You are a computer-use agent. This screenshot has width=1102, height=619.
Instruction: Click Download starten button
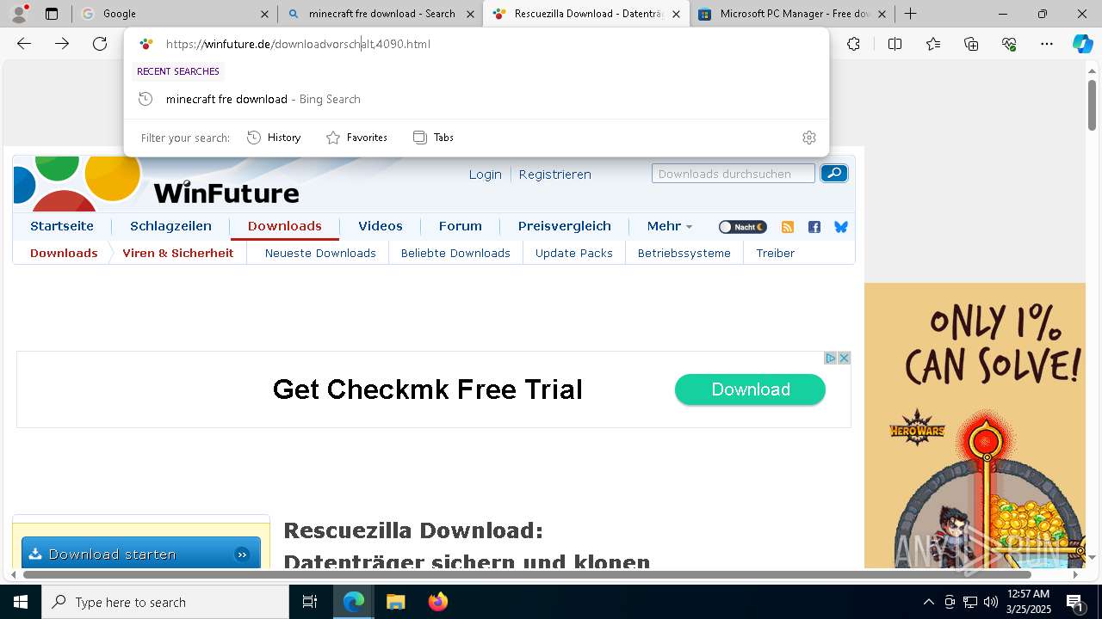point(141,554)
